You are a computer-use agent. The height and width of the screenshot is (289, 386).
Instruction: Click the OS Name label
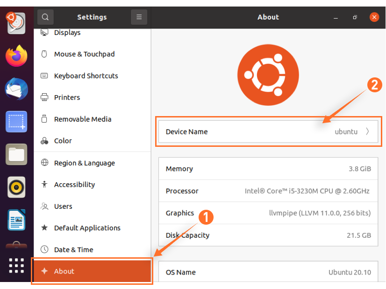[181, 272]
